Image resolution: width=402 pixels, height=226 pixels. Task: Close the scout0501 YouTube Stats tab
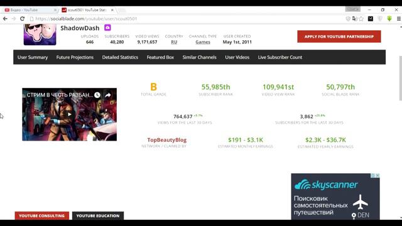tap(112, 10)
